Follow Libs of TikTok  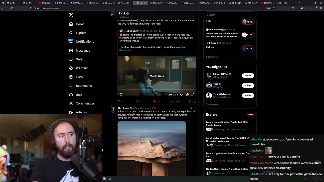tap(248, 76)
